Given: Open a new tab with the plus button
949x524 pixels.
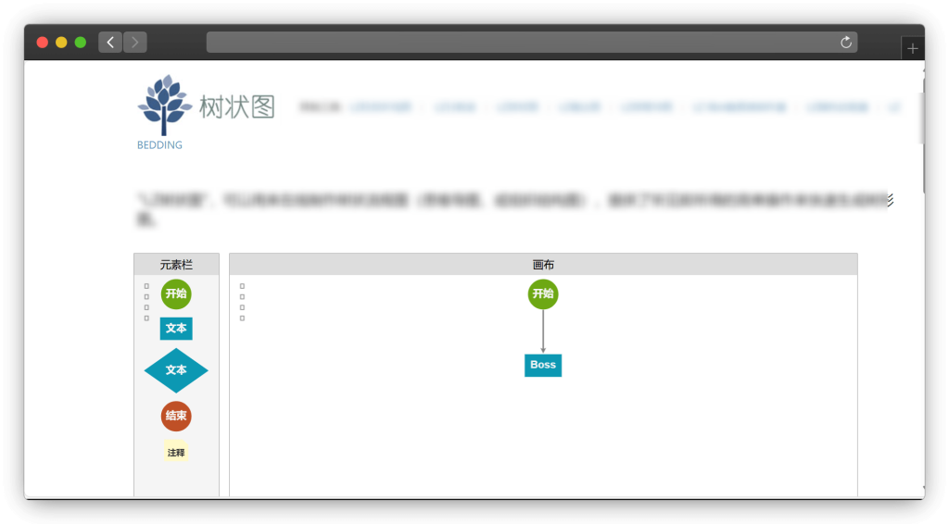Looking at the screenshot, I should [x=912, y=48].
